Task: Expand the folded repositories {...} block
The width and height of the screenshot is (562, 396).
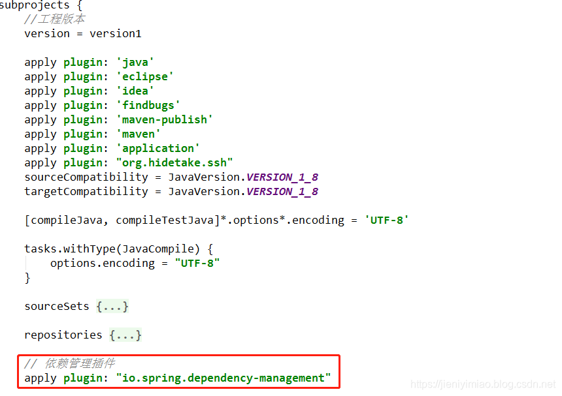Action: pos(125,335)
